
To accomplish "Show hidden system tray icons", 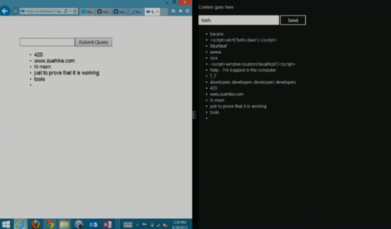I will 137,225.
